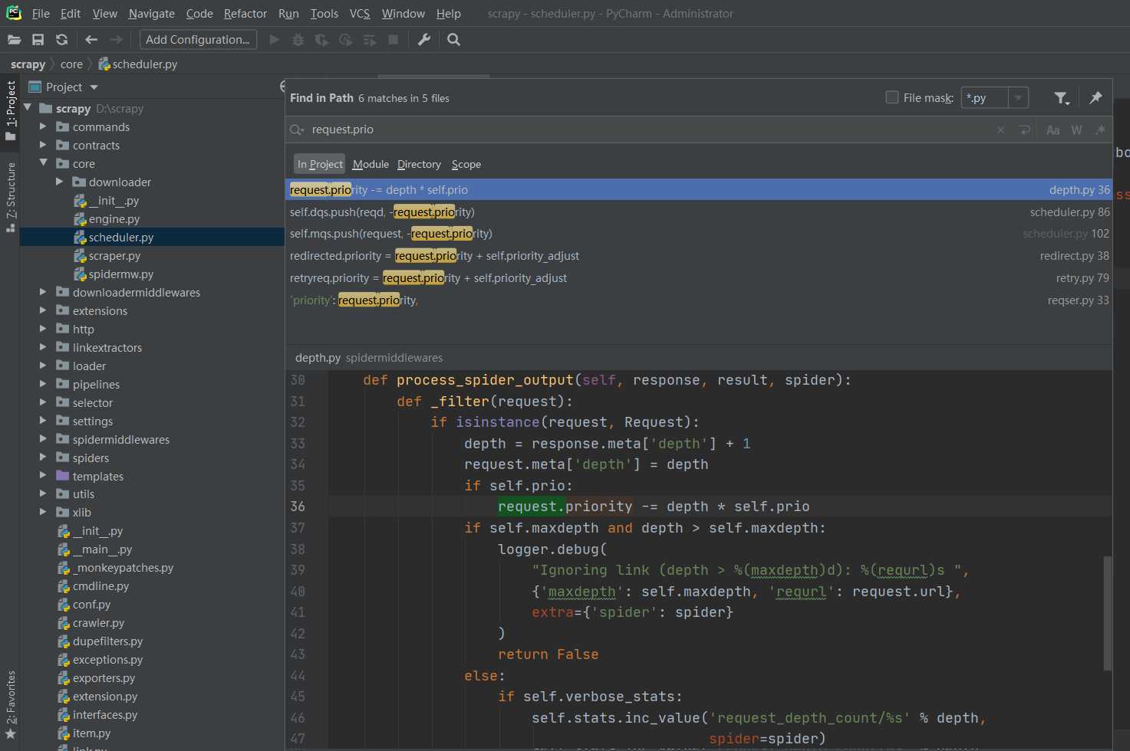The height and width of the screenshot is (751, 1130).
Task: Select the Module scope tab
Action: pyautogui.click(x=371, y=164)
